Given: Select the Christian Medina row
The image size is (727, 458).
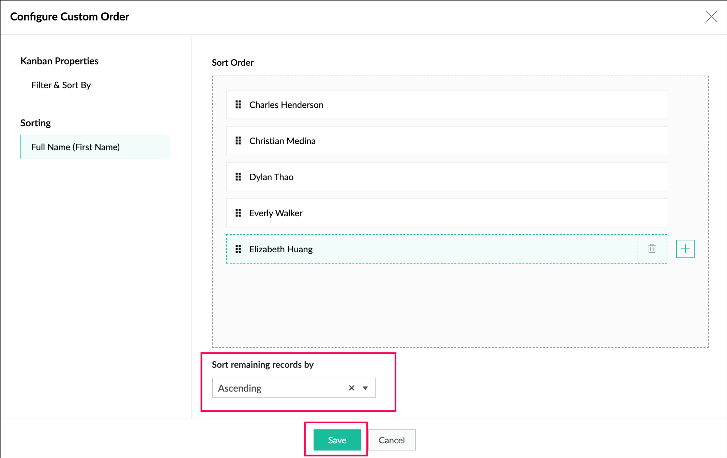Looking at the screenshot, I should click(x=446, y=141).
